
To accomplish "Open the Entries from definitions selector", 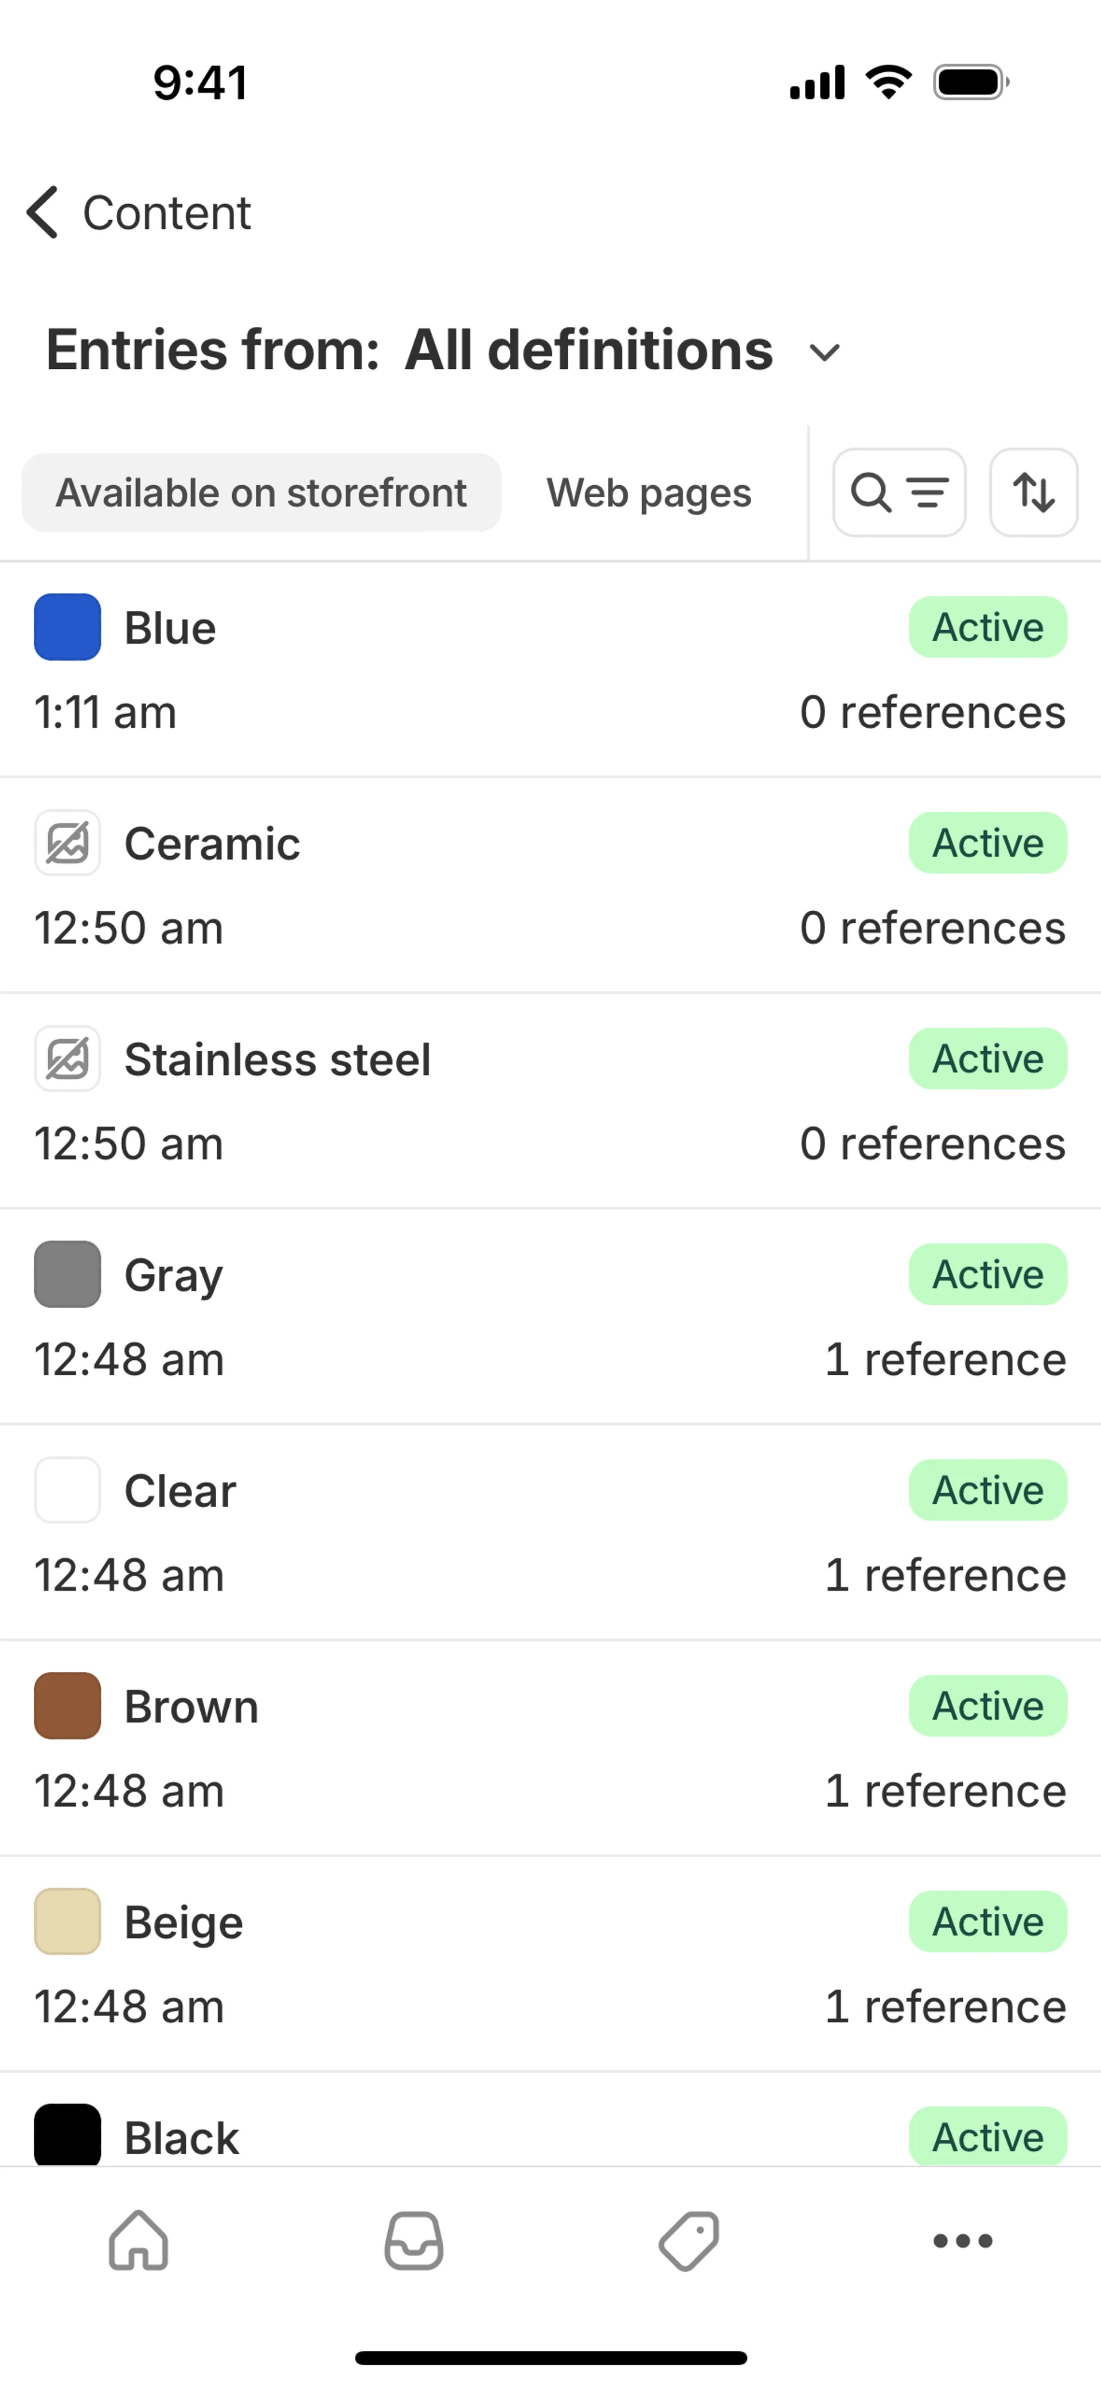I will pos(408,350).
